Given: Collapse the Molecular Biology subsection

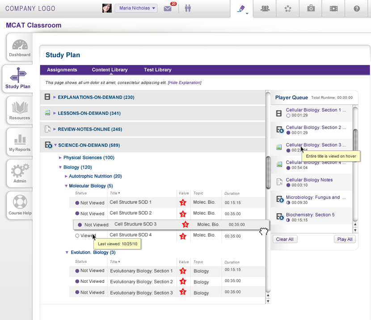Looking at the screenshot, I should tap(66, 186).
